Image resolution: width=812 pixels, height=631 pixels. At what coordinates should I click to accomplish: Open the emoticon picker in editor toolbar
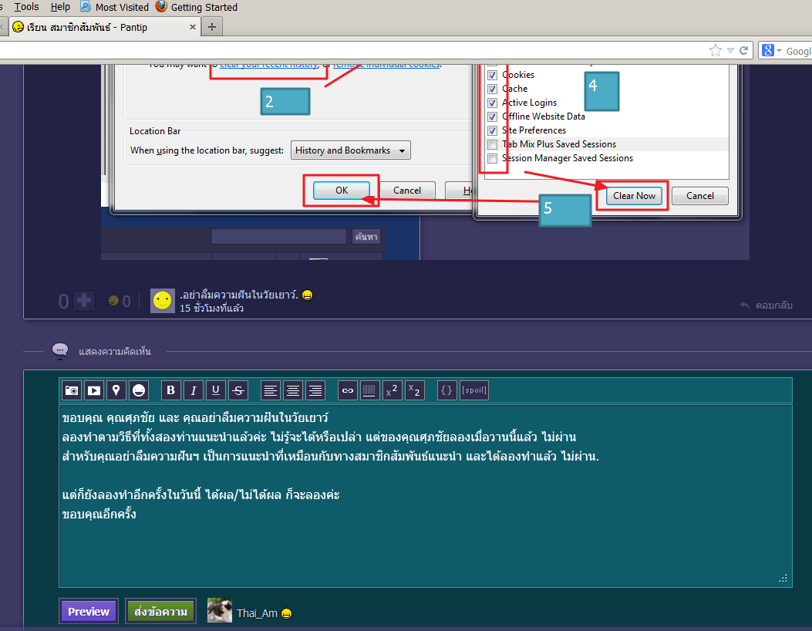(139, 390)
